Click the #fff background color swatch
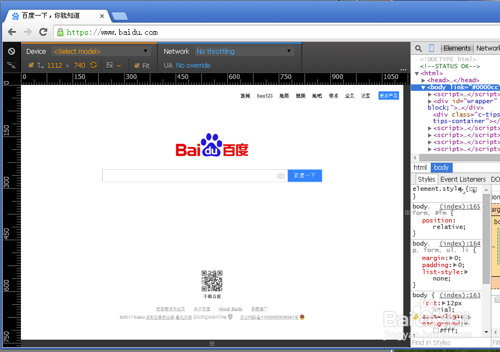This screenshot has height=352, width=500. (x=436, y=331)
